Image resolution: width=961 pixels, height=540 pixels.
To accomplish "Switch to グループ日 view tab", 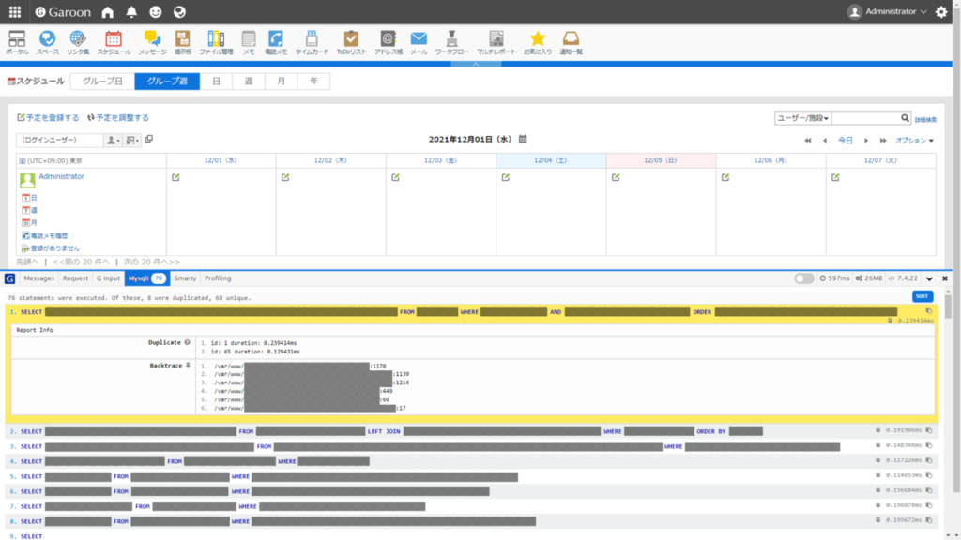I will 102,81.
